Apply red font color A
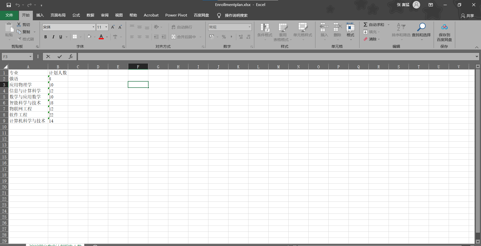 [101, 37]
